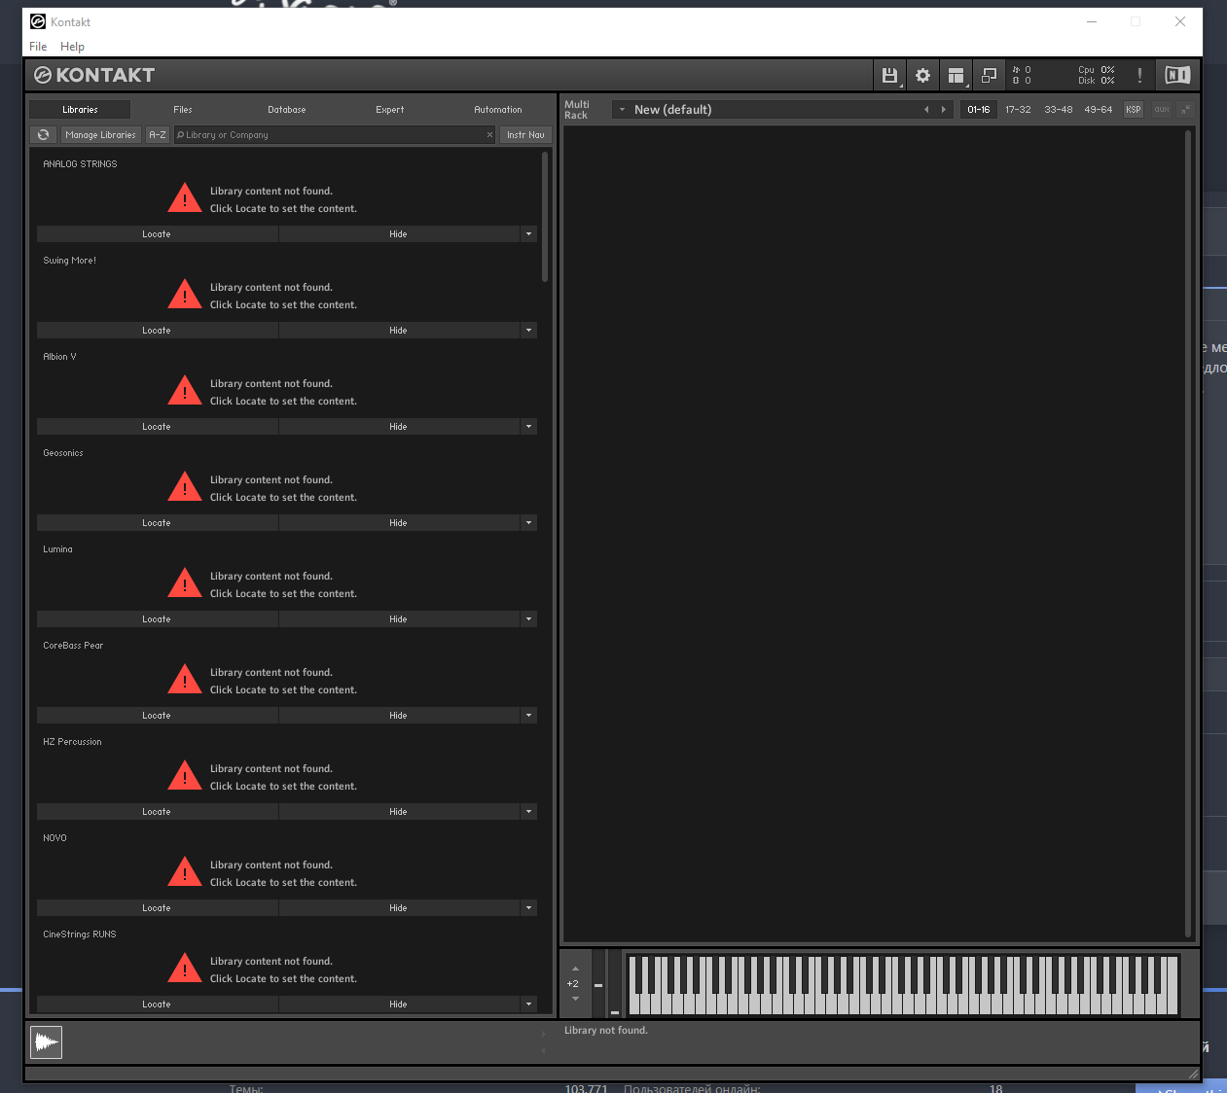Open CoreBass Pear options dropdown arrow
Image resolution: width=1227 pixels, height=1093 pixels.
[529, 716]
